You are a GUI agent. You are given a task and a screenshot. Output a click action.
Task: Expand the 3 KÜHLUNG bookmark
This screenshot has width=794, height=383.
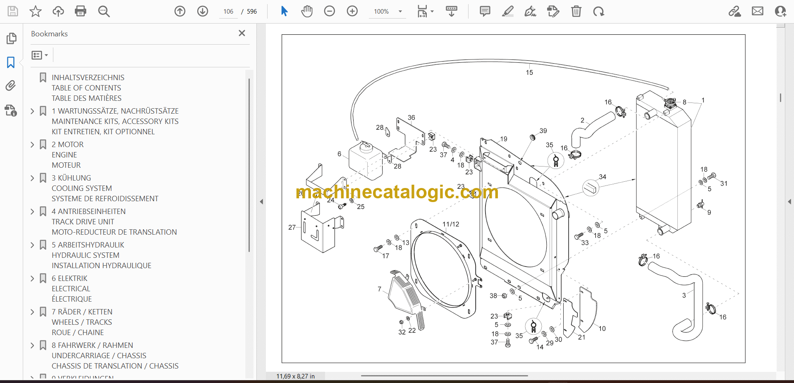(33, 178)
